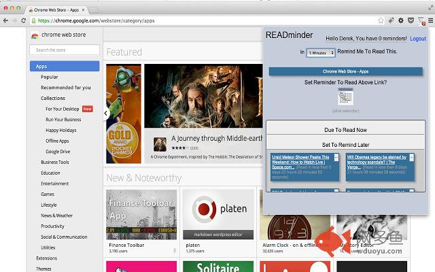
Task: Open the Solitaire app tile
Action: [x=218, y=267]
